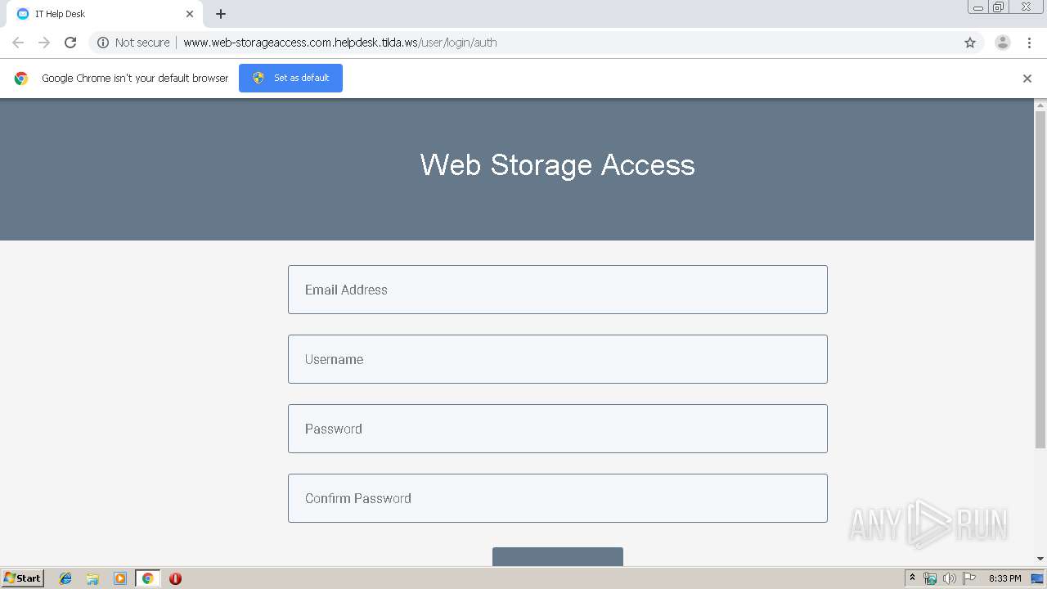The width and height of the screenshot is (1047, 589).
Task: Click the page vertical scrollbar thumb
Action: pyautogui.click(x=1040, y=279)
